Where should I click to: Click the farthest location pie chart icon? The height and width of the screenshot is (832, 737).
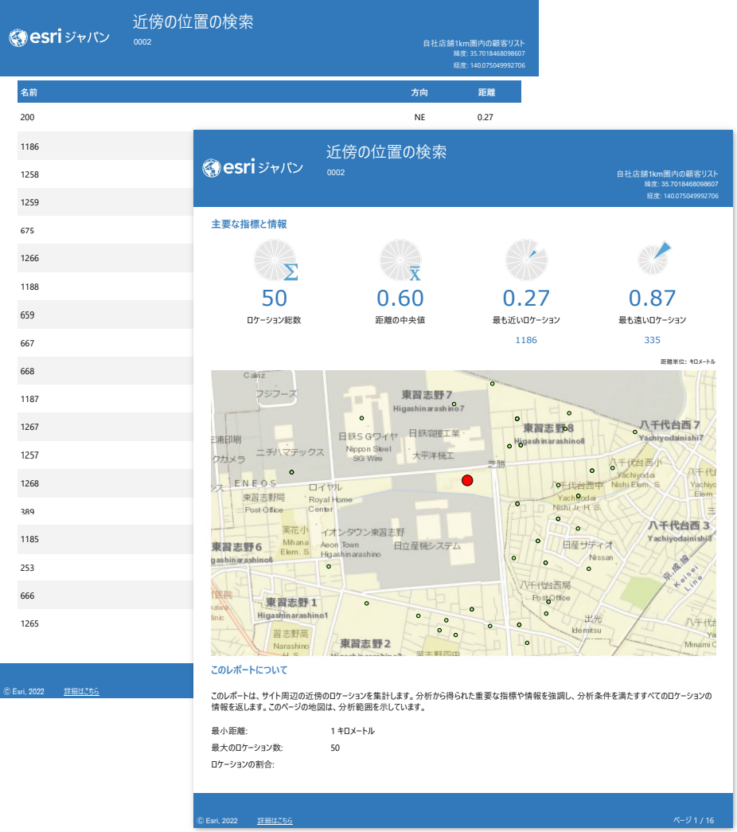[653, 259]
